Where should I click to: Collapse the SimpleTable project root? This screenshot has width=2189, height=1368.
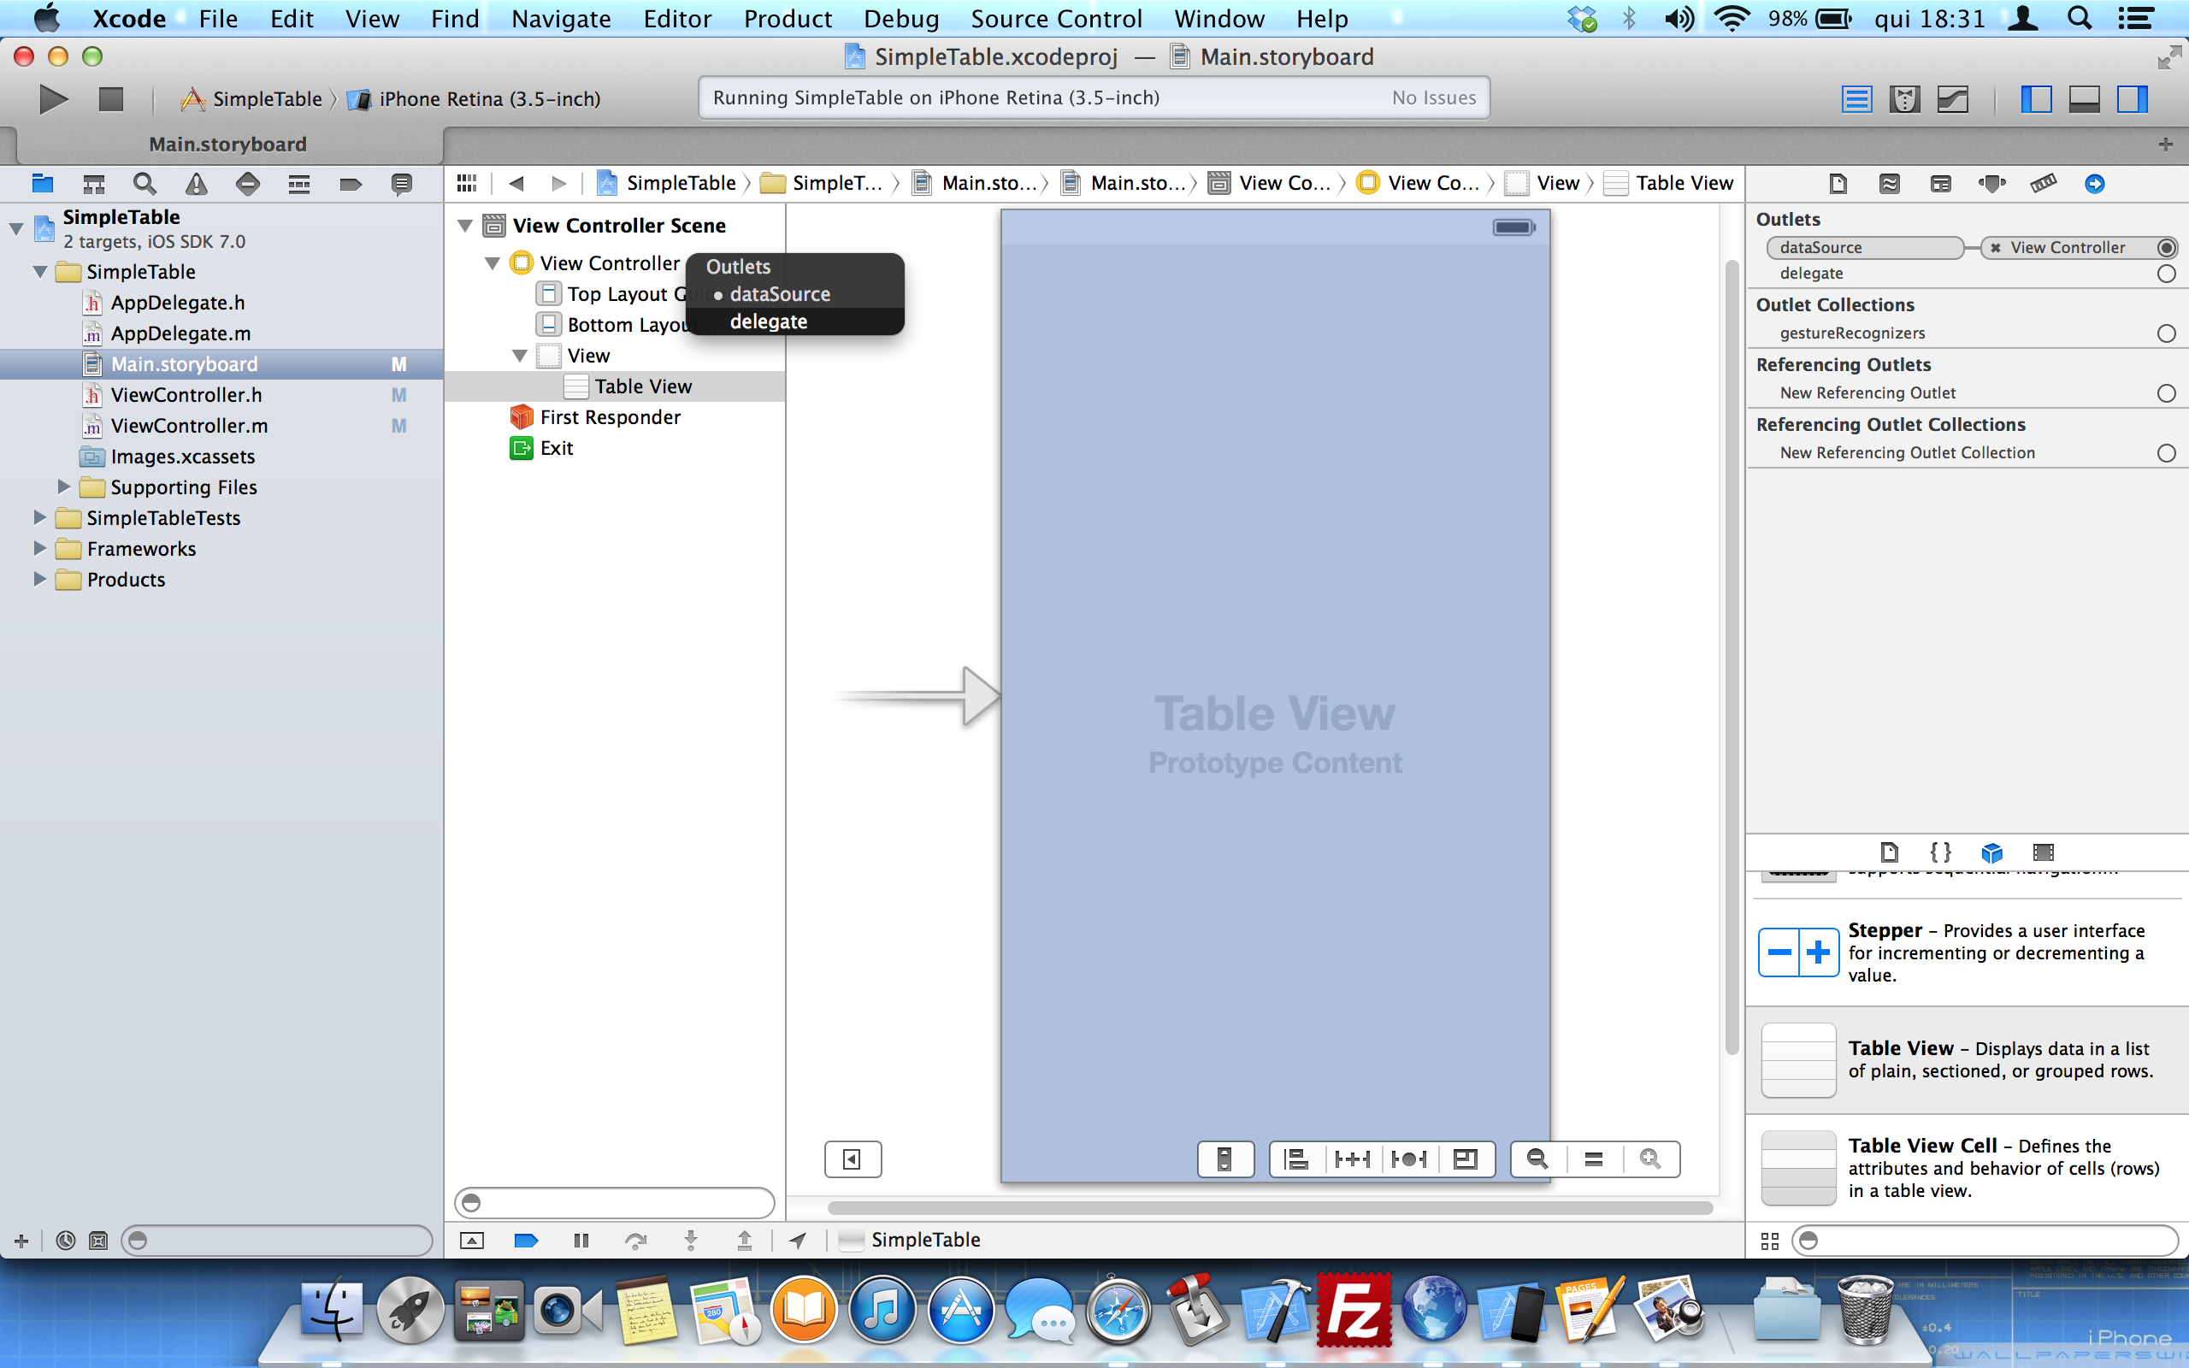[x=16, y=229]
